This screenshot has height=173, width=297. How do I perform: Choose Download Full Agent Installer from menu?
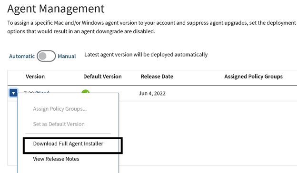(68, 144)
